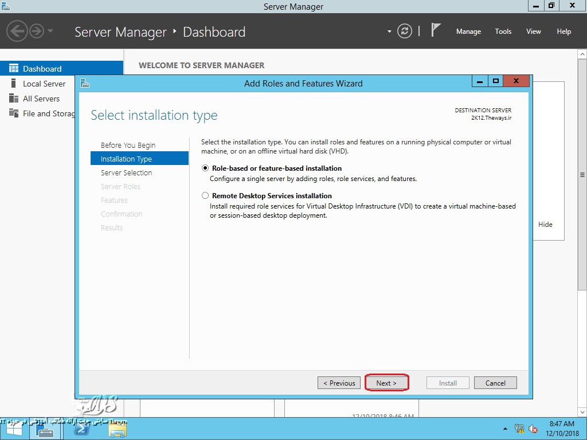Open Local Server in the sidebar
The height and width of the screenshot is (440, 587).
tap(44, 84)
